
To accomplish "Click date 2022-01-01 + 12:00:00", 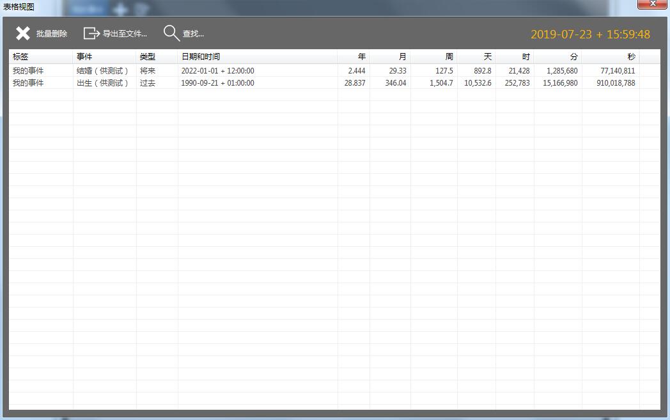I will [x=217, y=71].
